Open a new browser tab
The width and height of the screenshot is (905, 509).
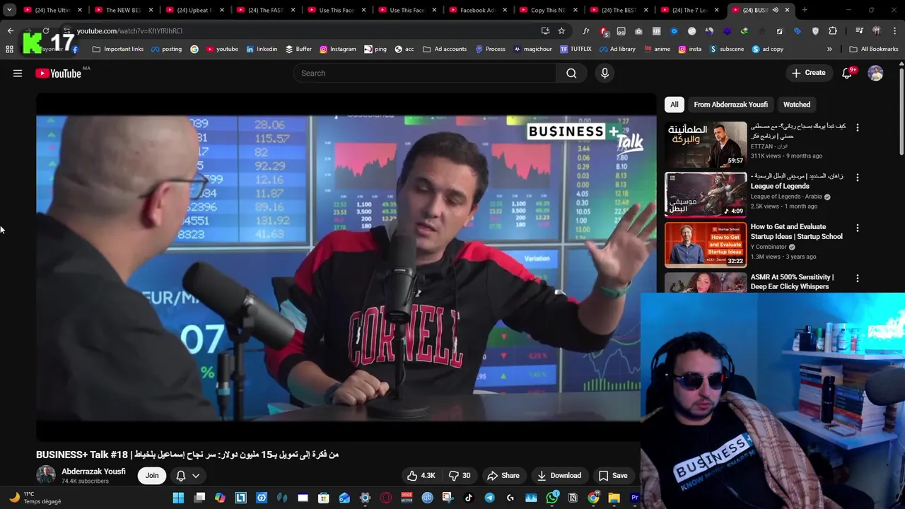pos(805,10)
